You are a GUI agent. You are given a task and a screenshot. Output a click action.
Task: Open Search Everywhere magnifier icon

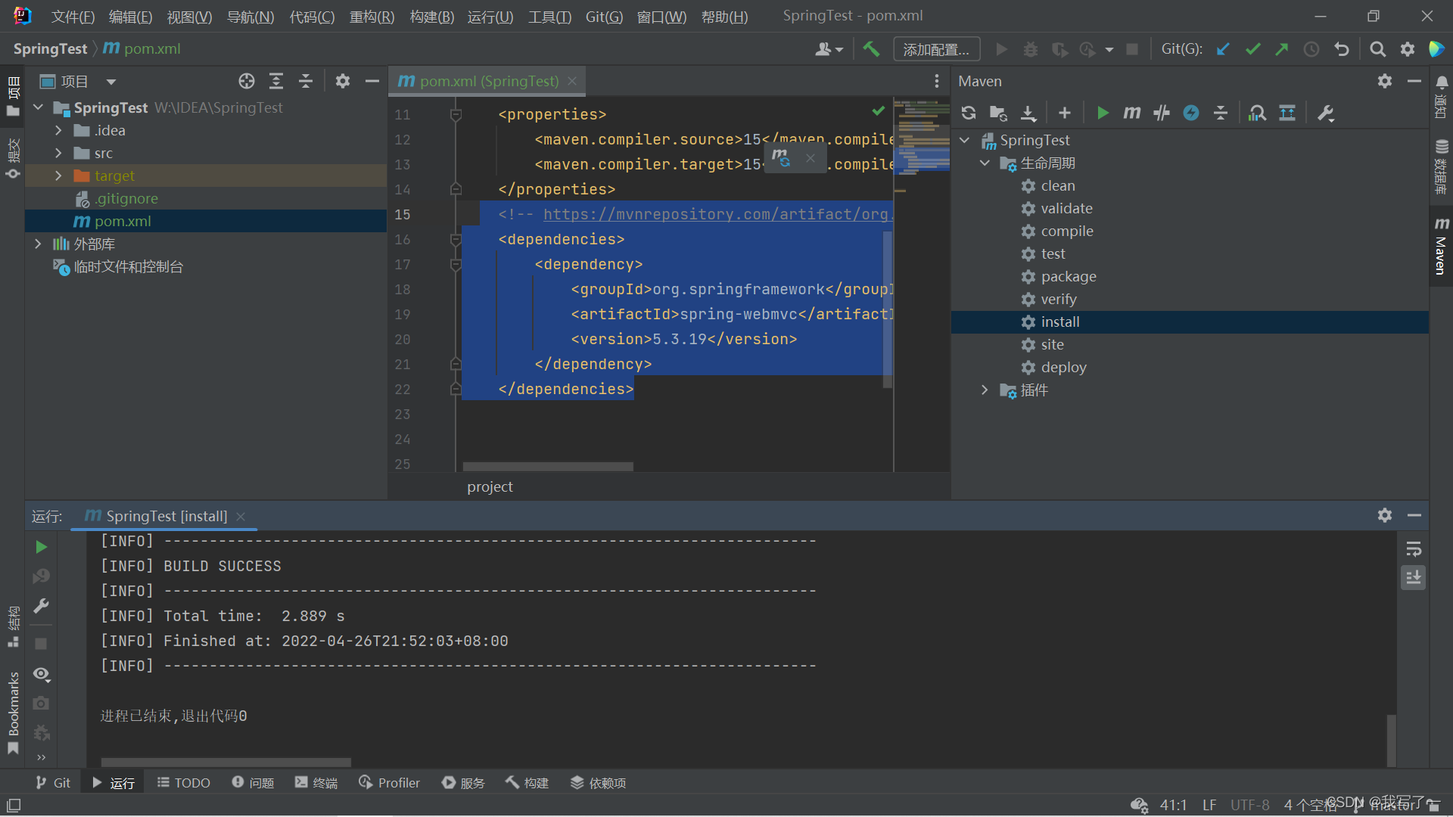[x=1377, y=49]
